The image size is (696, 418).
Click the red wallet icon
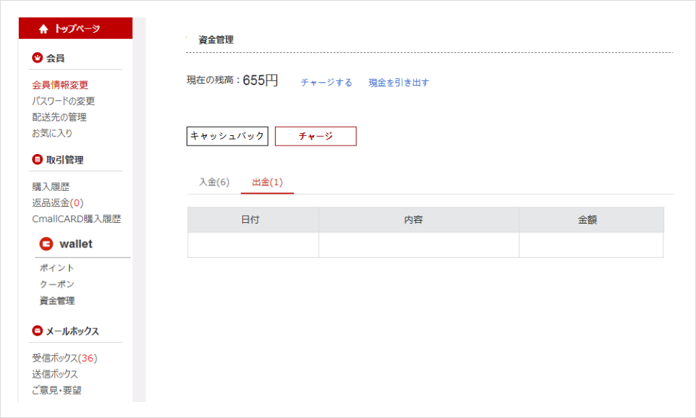pos(47,244)
